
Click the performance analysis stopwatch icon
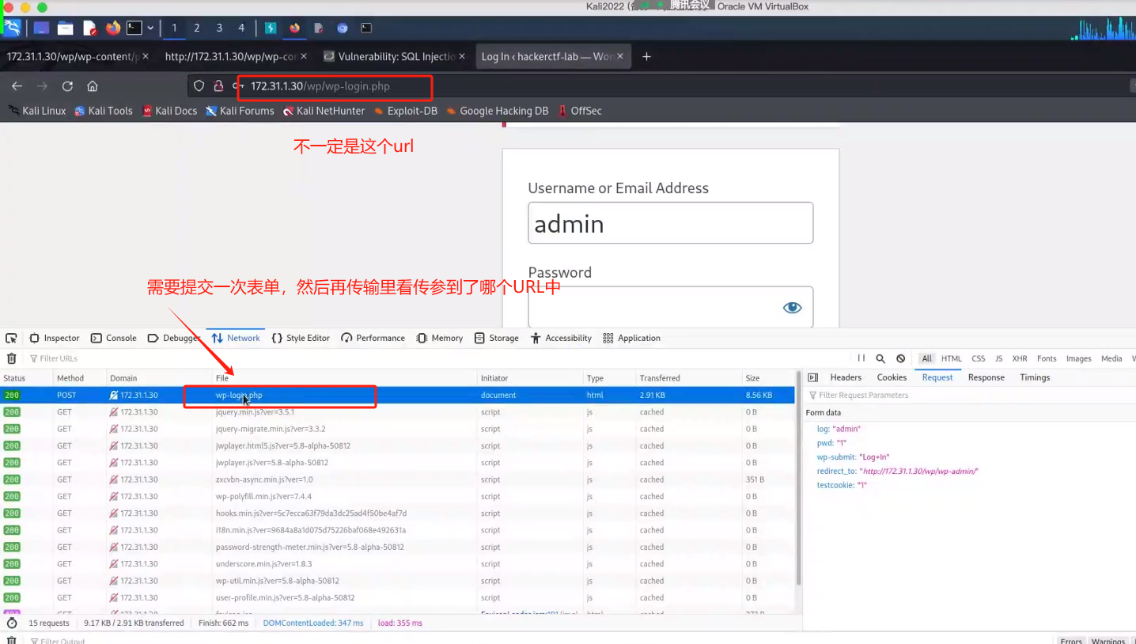point(11,623)
